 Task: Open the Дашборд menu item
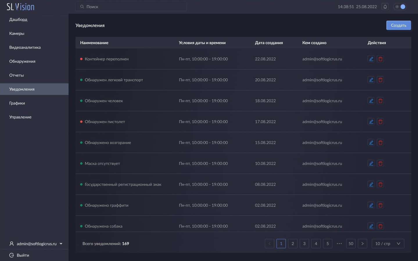point(18,19)
